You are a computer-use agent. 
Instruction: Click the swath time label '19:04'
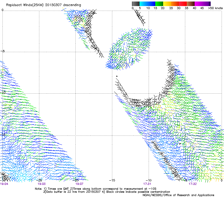pyautogui.click(x=4, y=184)
